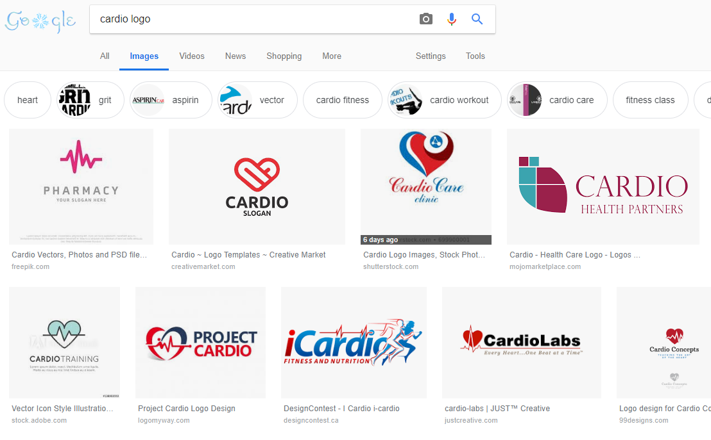Image resolution: width=711 pixels, height=440 pixels.
Task: Open the 'Project Cardio Logo Design' link
Action: tap(187, 409)
